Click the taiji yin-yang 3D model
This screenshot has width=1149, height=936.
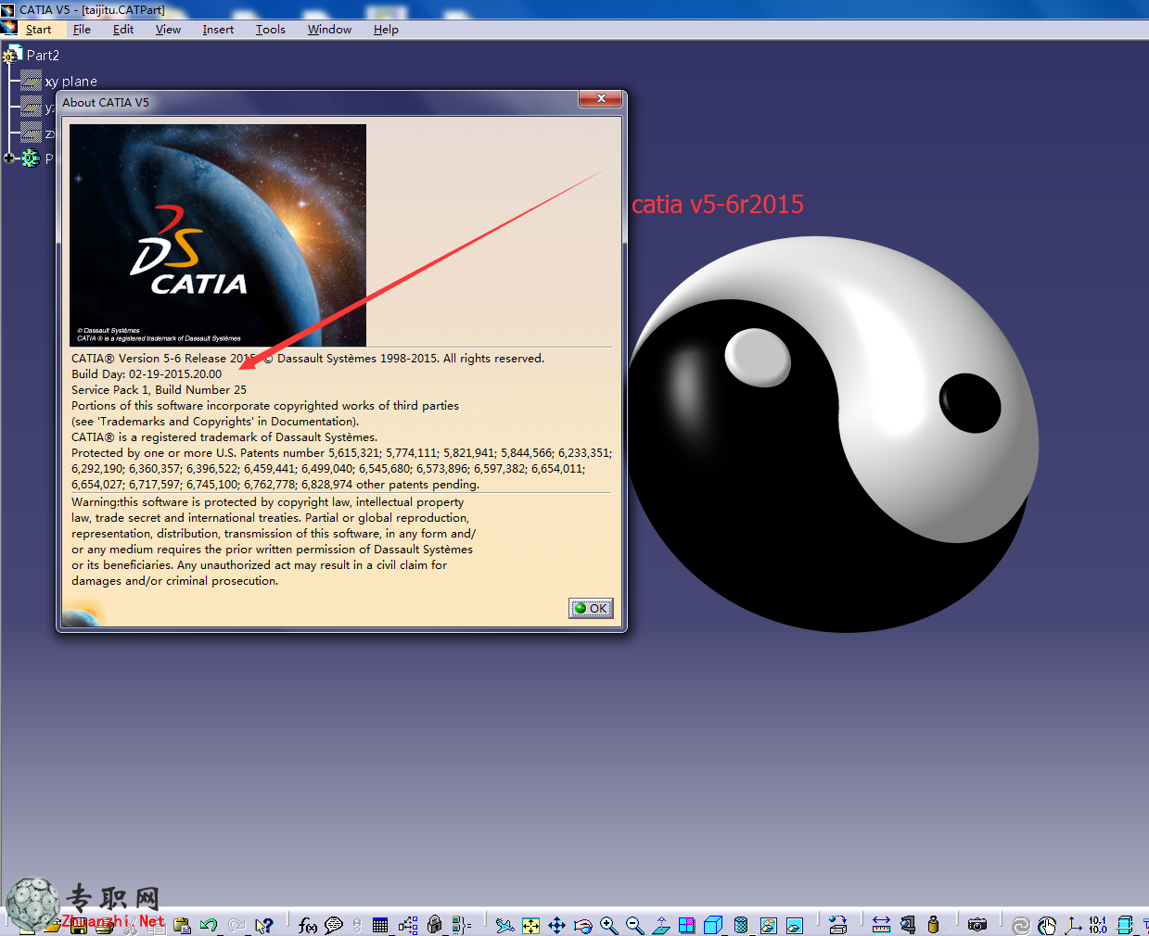pos(834,435)
